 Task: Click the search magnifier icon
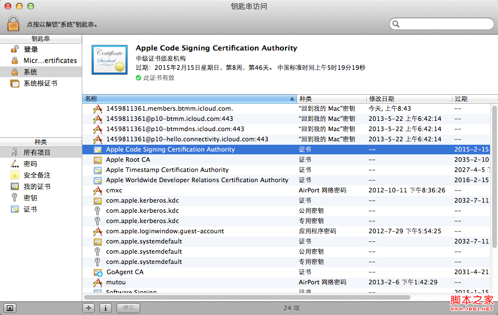click(396, 24)
